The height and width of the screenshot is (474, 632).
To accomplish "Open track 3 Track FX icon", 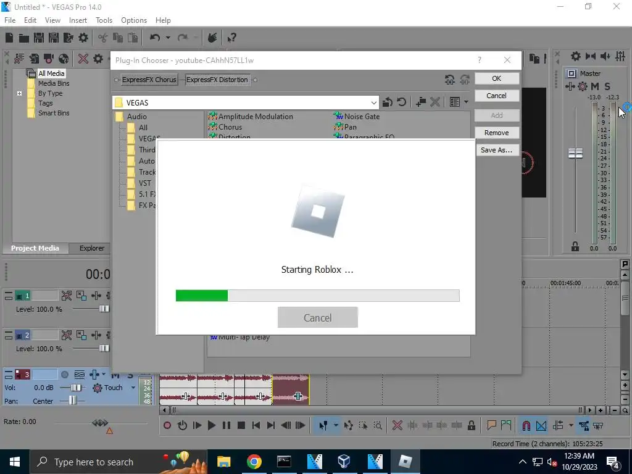I will coord(94,375).
